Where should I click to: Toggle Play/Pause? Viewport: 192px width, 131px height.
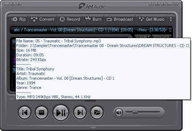(61, 112)
